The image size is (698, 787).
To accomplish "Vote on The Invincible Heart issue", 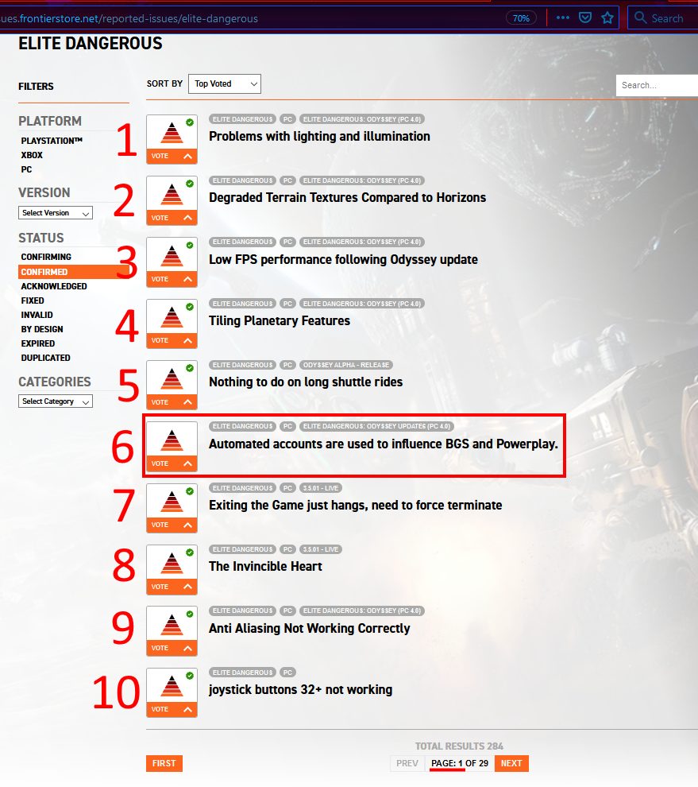I will 172,587.
